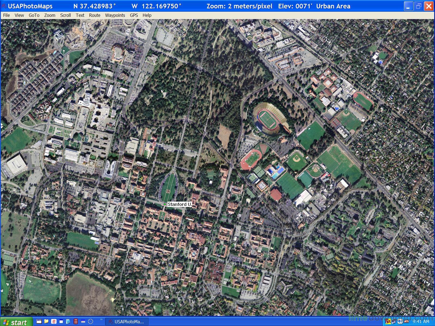Open the calculator icon in Quick Launch
The image size is (435, 326).
point(76,322)
